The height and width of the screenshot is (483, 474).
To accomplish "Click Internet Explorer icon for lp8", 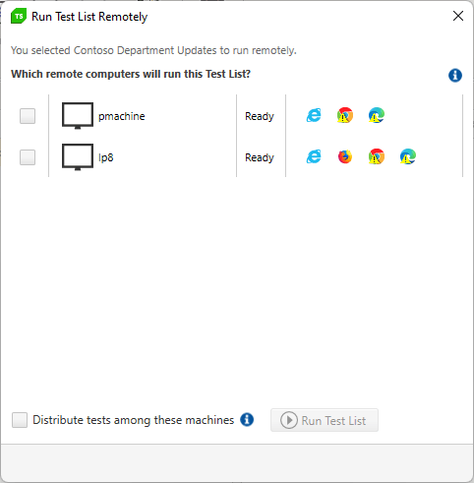I will point(314,156).
